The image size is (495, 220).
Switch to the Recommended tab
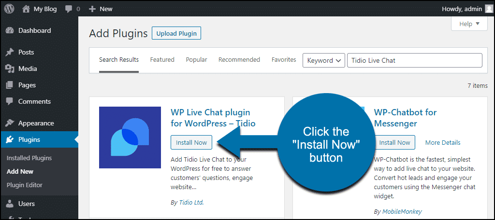tap(239, 59)
